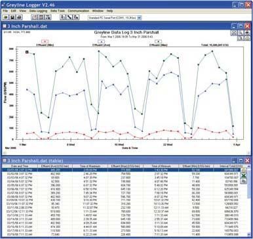
Task: Toggle the Effluent (Min) legend marker
Action: 45,41
